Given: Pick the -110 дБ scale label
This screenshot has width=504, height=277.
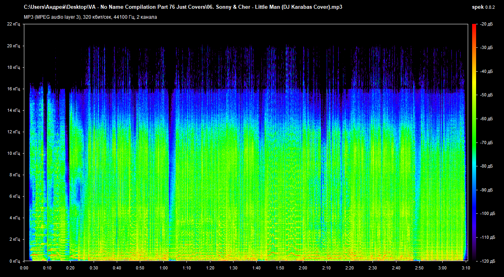Looking at the screenshot, I should 488,237.
